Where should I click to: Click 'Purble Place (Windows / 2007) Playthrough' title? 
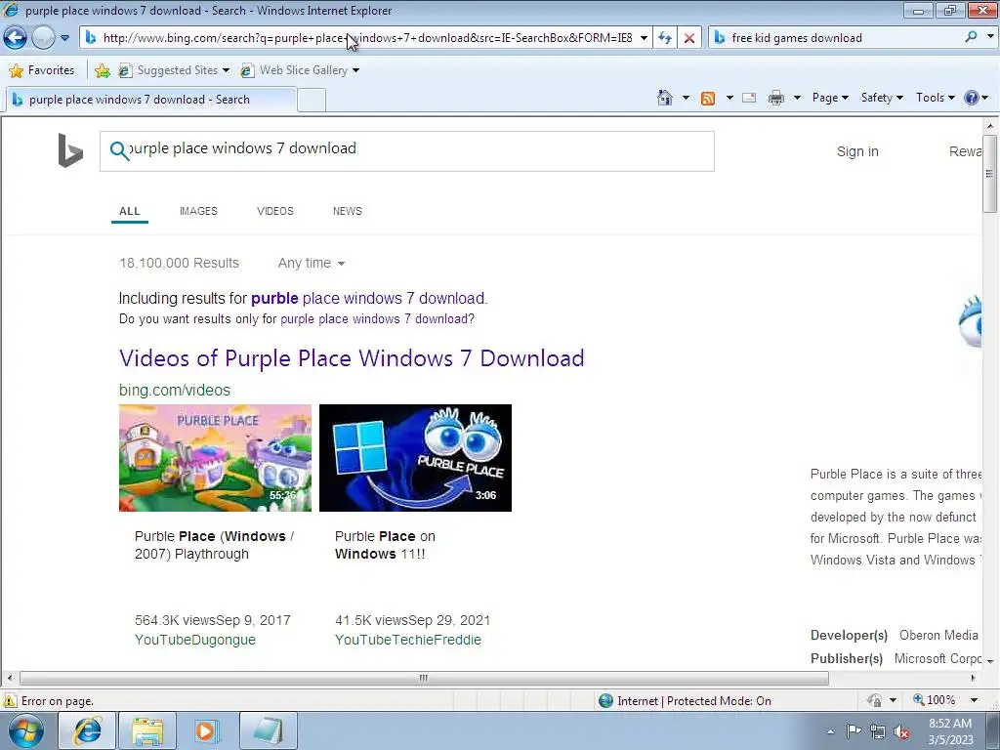coord(214,545)
